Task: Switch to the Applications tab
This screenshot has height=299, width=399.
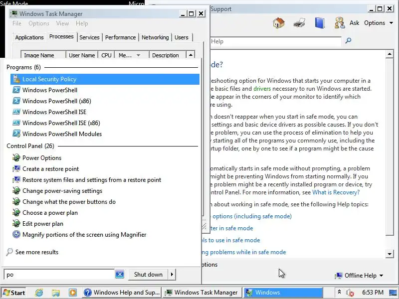Action: pyautogui.click(x=29, y=37)
